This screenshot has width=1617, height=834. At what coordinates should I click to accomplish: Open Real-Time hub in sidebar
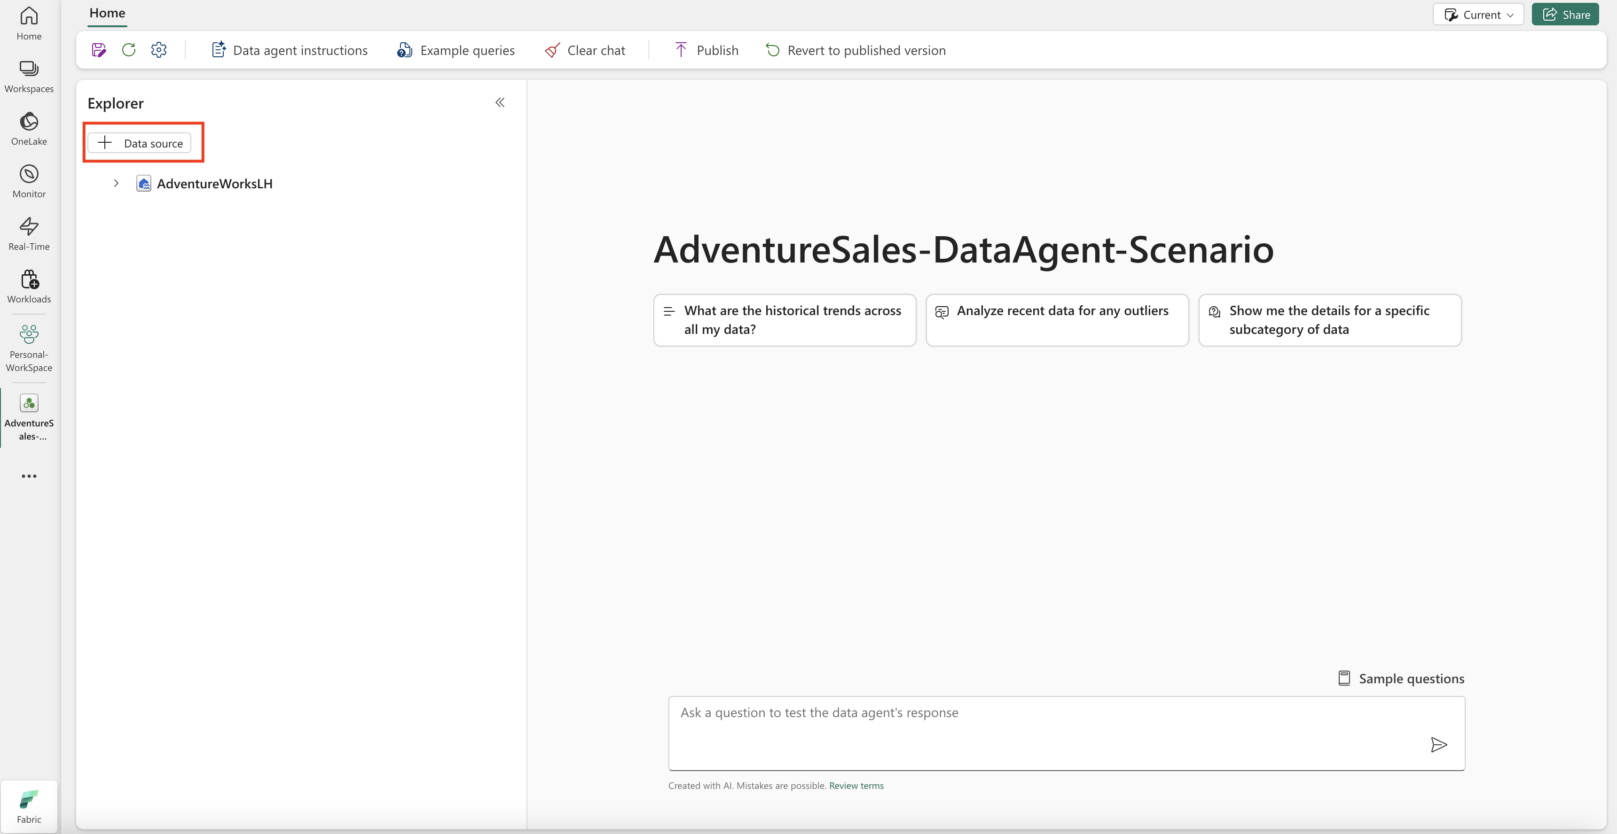coord(29,234)
